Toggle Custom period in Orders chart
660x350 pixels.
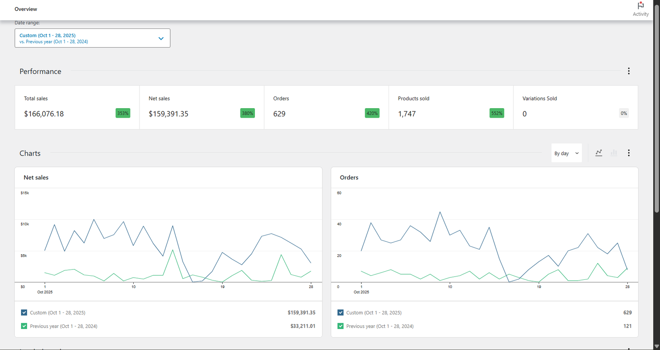tap(340, 313)
